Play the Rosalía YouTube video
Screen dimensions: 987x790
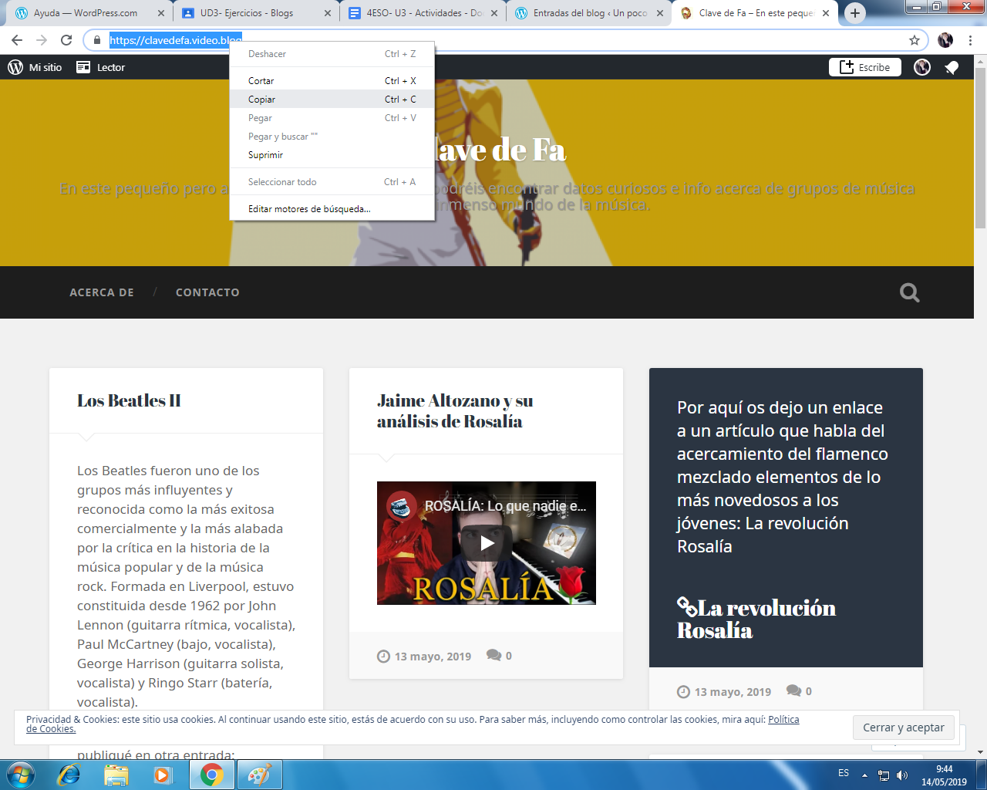(487, 543)
